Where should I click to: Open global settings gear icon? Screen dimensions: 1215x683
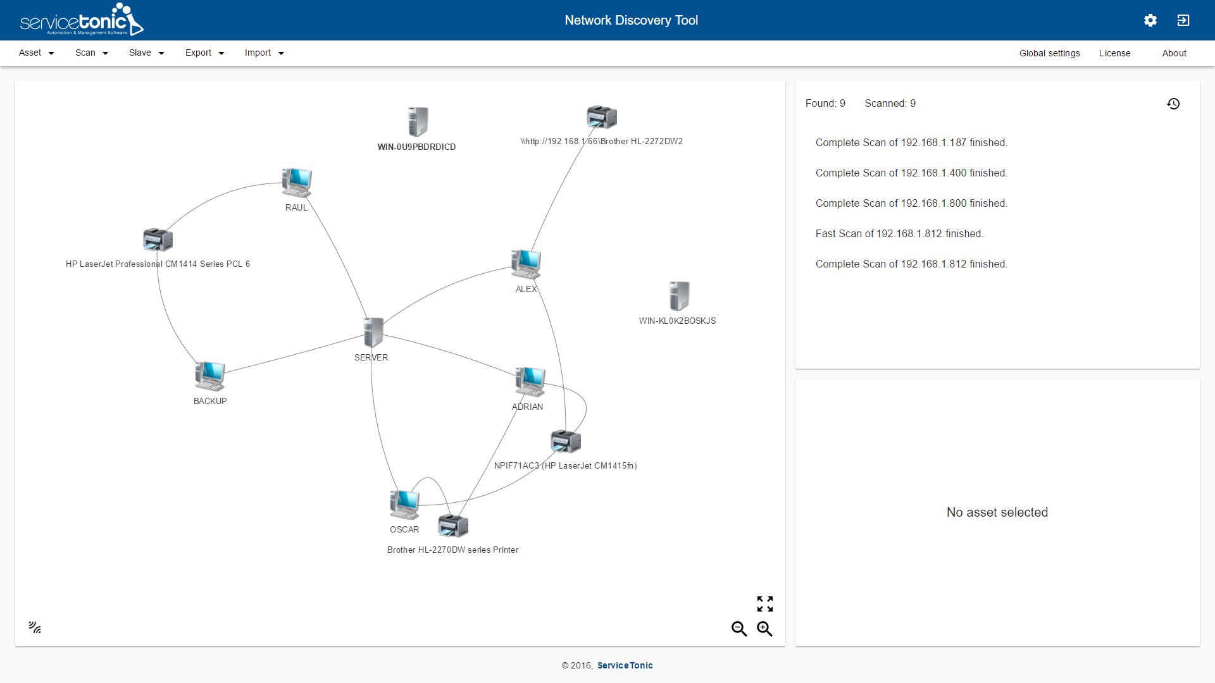click(1150, 20)
